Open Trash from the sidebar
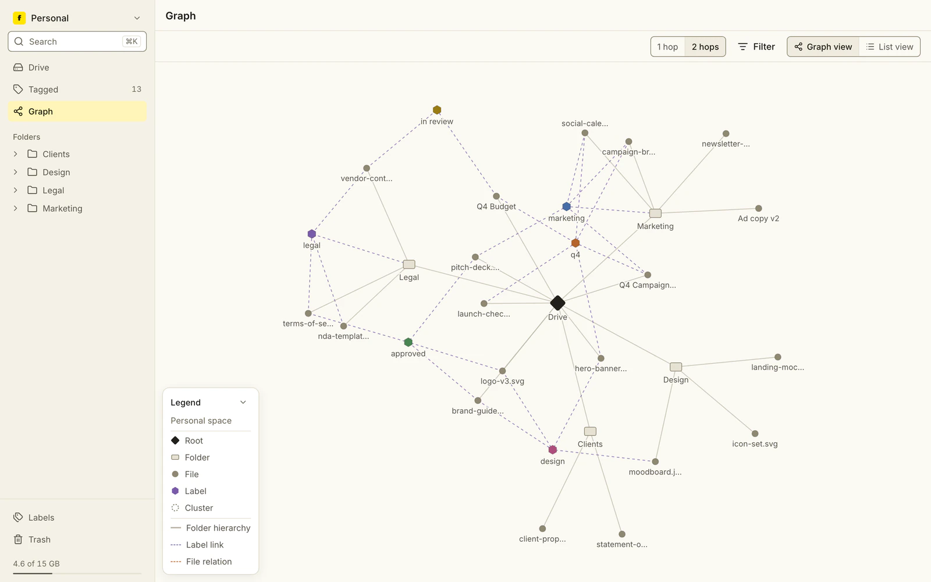 point(77,540)
